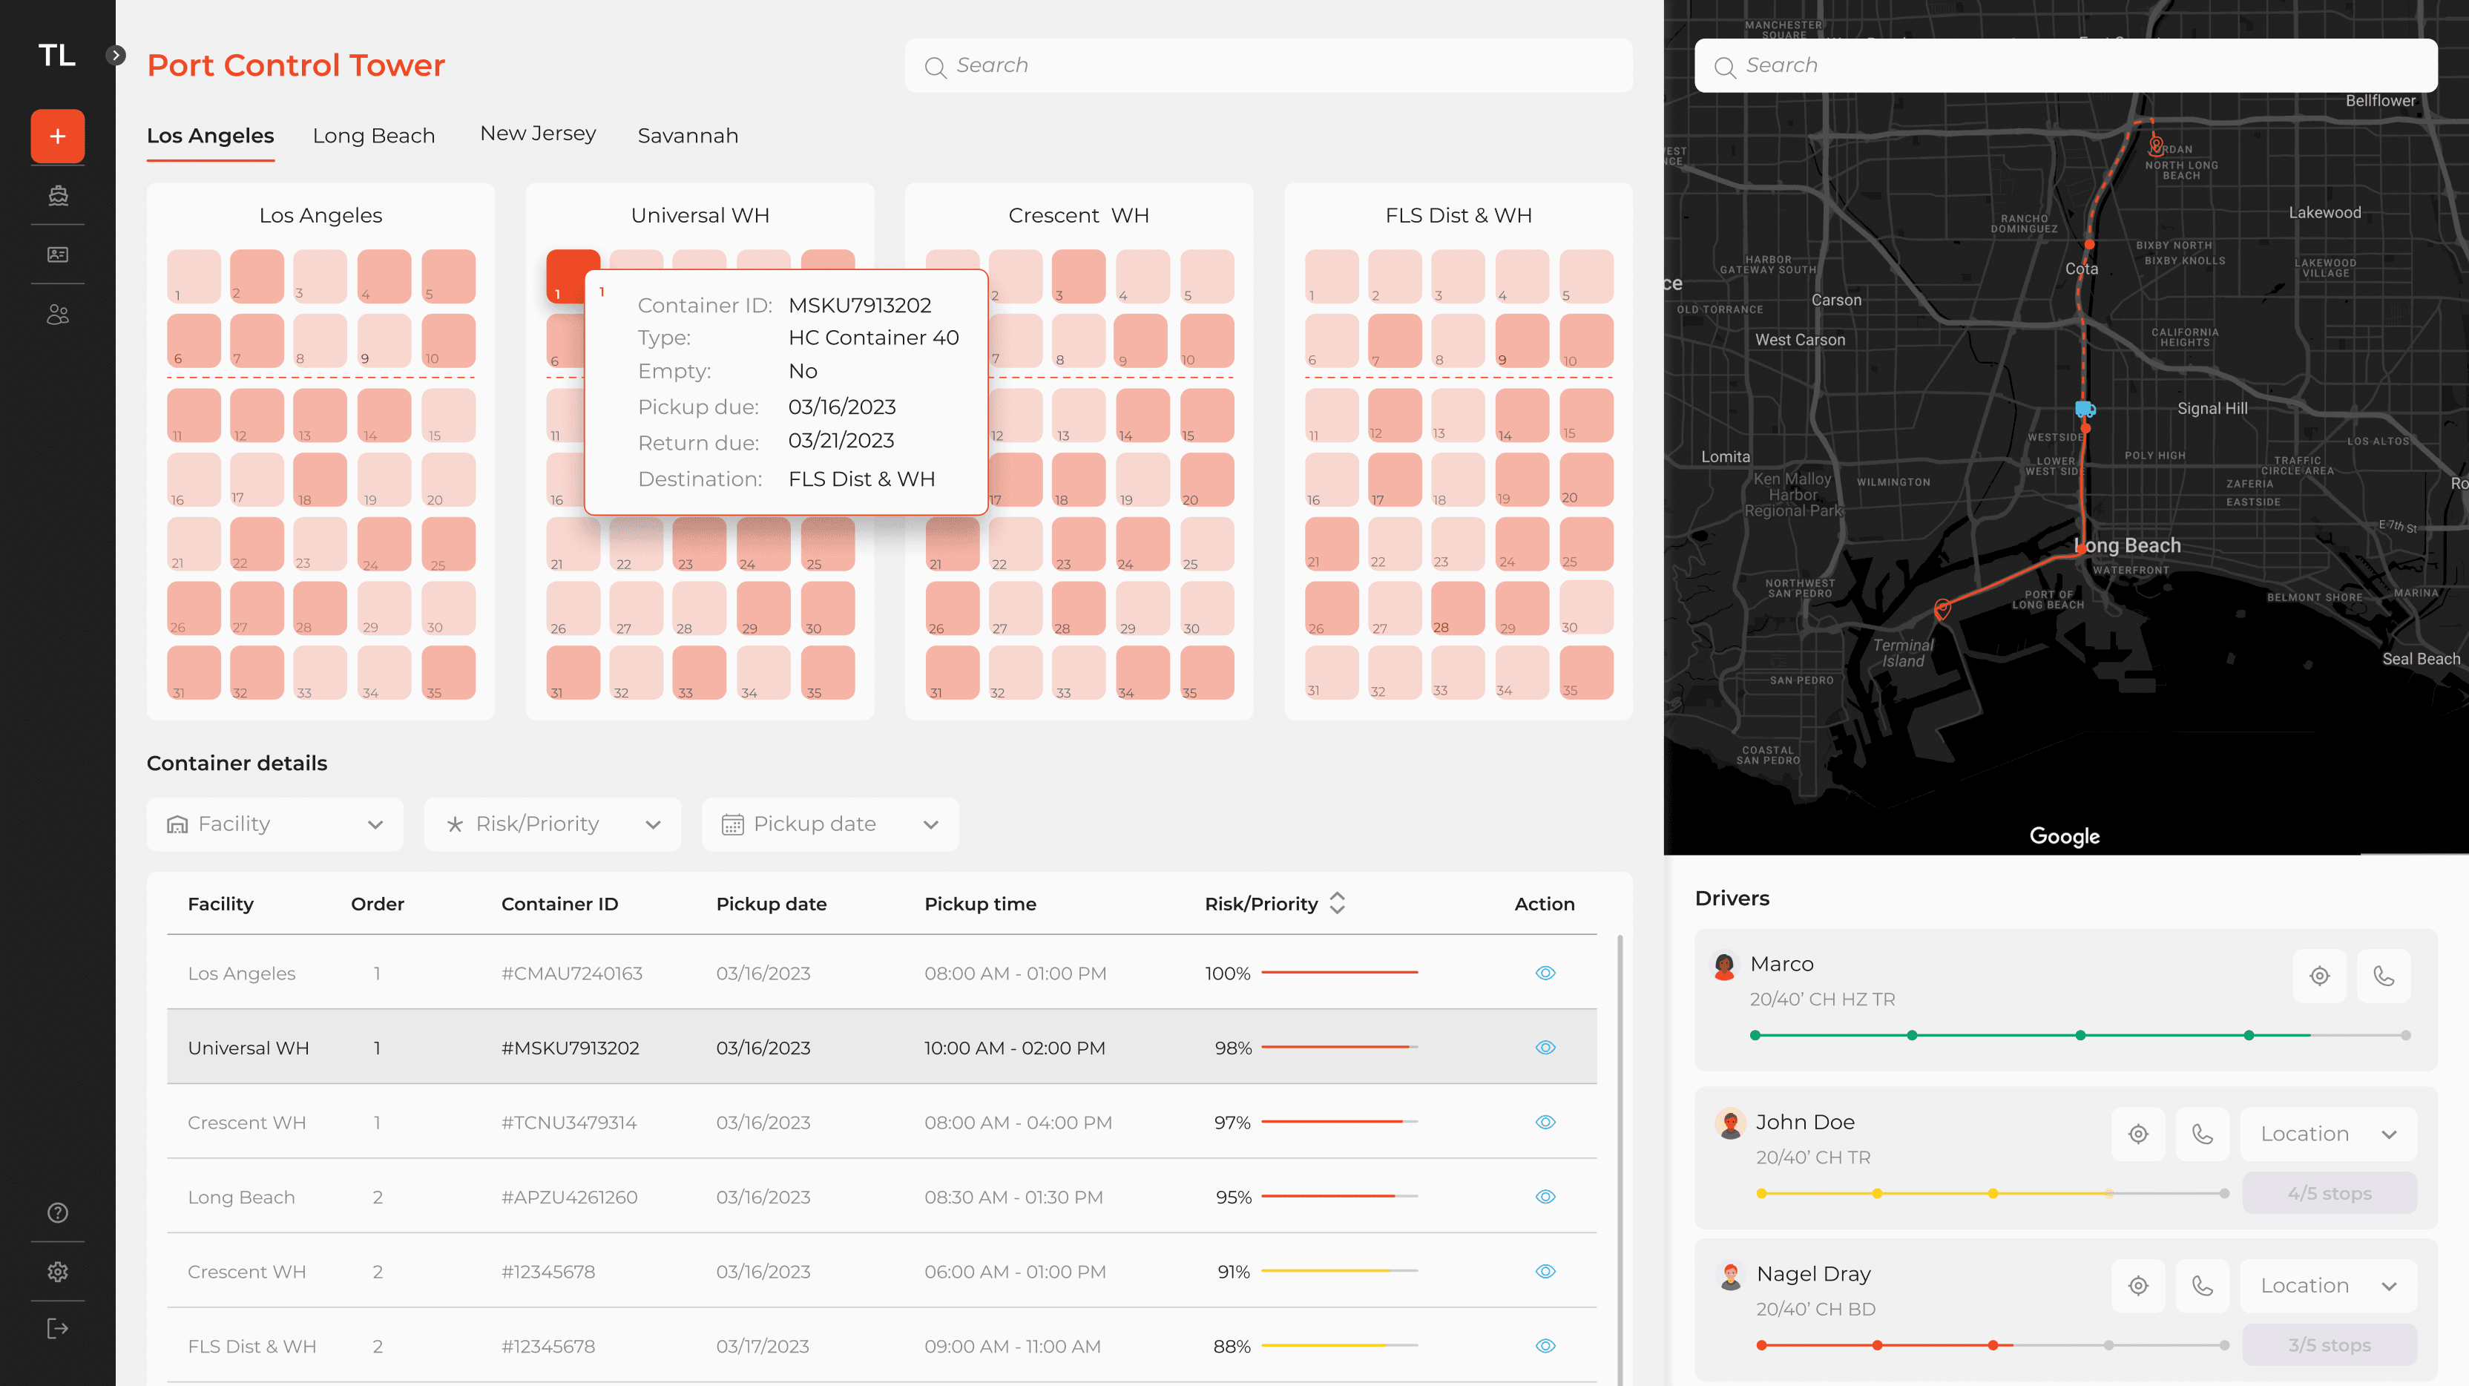Image resolution: width=2469 pixels, height=1386 pixels.
Task: Open the Risk/Priority filter dropdown
Action: click(x=553, y=824)
